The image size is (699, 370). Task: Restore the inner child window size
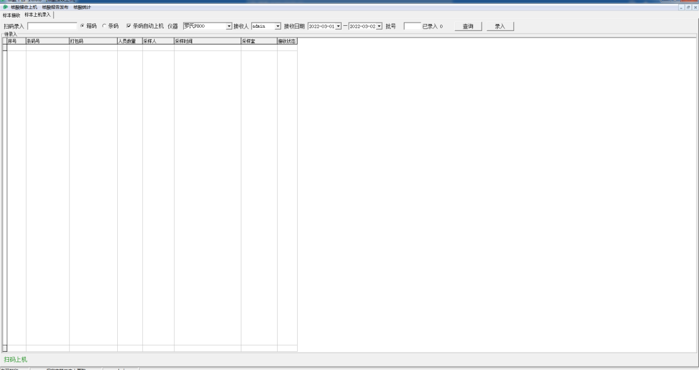click(x=689, y=7)
